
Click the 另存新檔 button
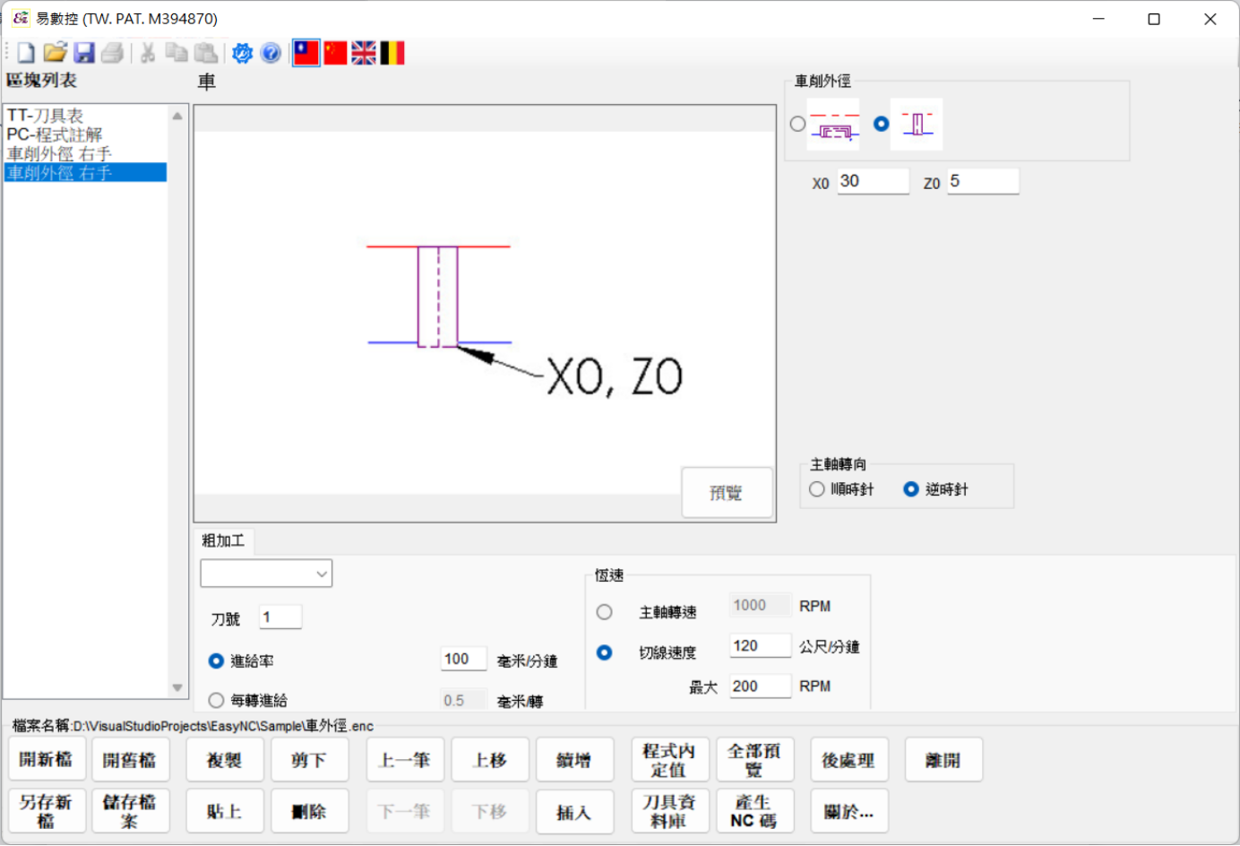pos(47,811)
